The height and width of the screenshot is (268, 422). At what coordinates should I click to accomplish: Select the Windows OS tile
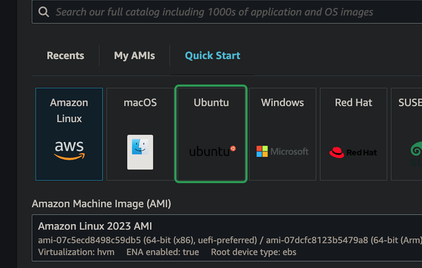pyautogui.click(x=282, y=134)
